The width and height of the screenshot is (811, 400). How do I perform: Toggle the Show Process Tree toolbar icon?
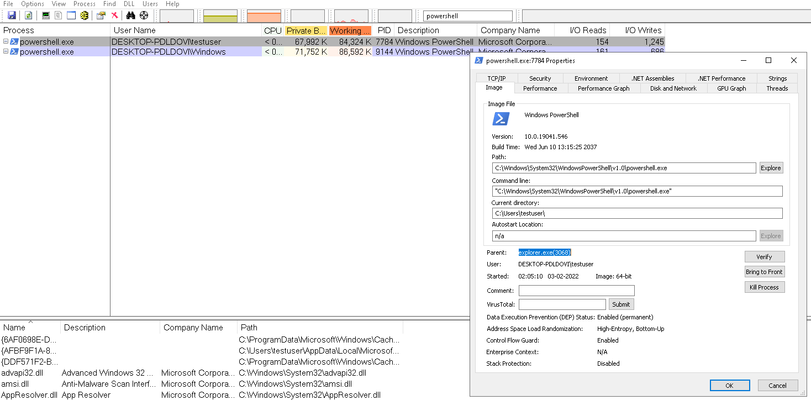coord(58,15)
